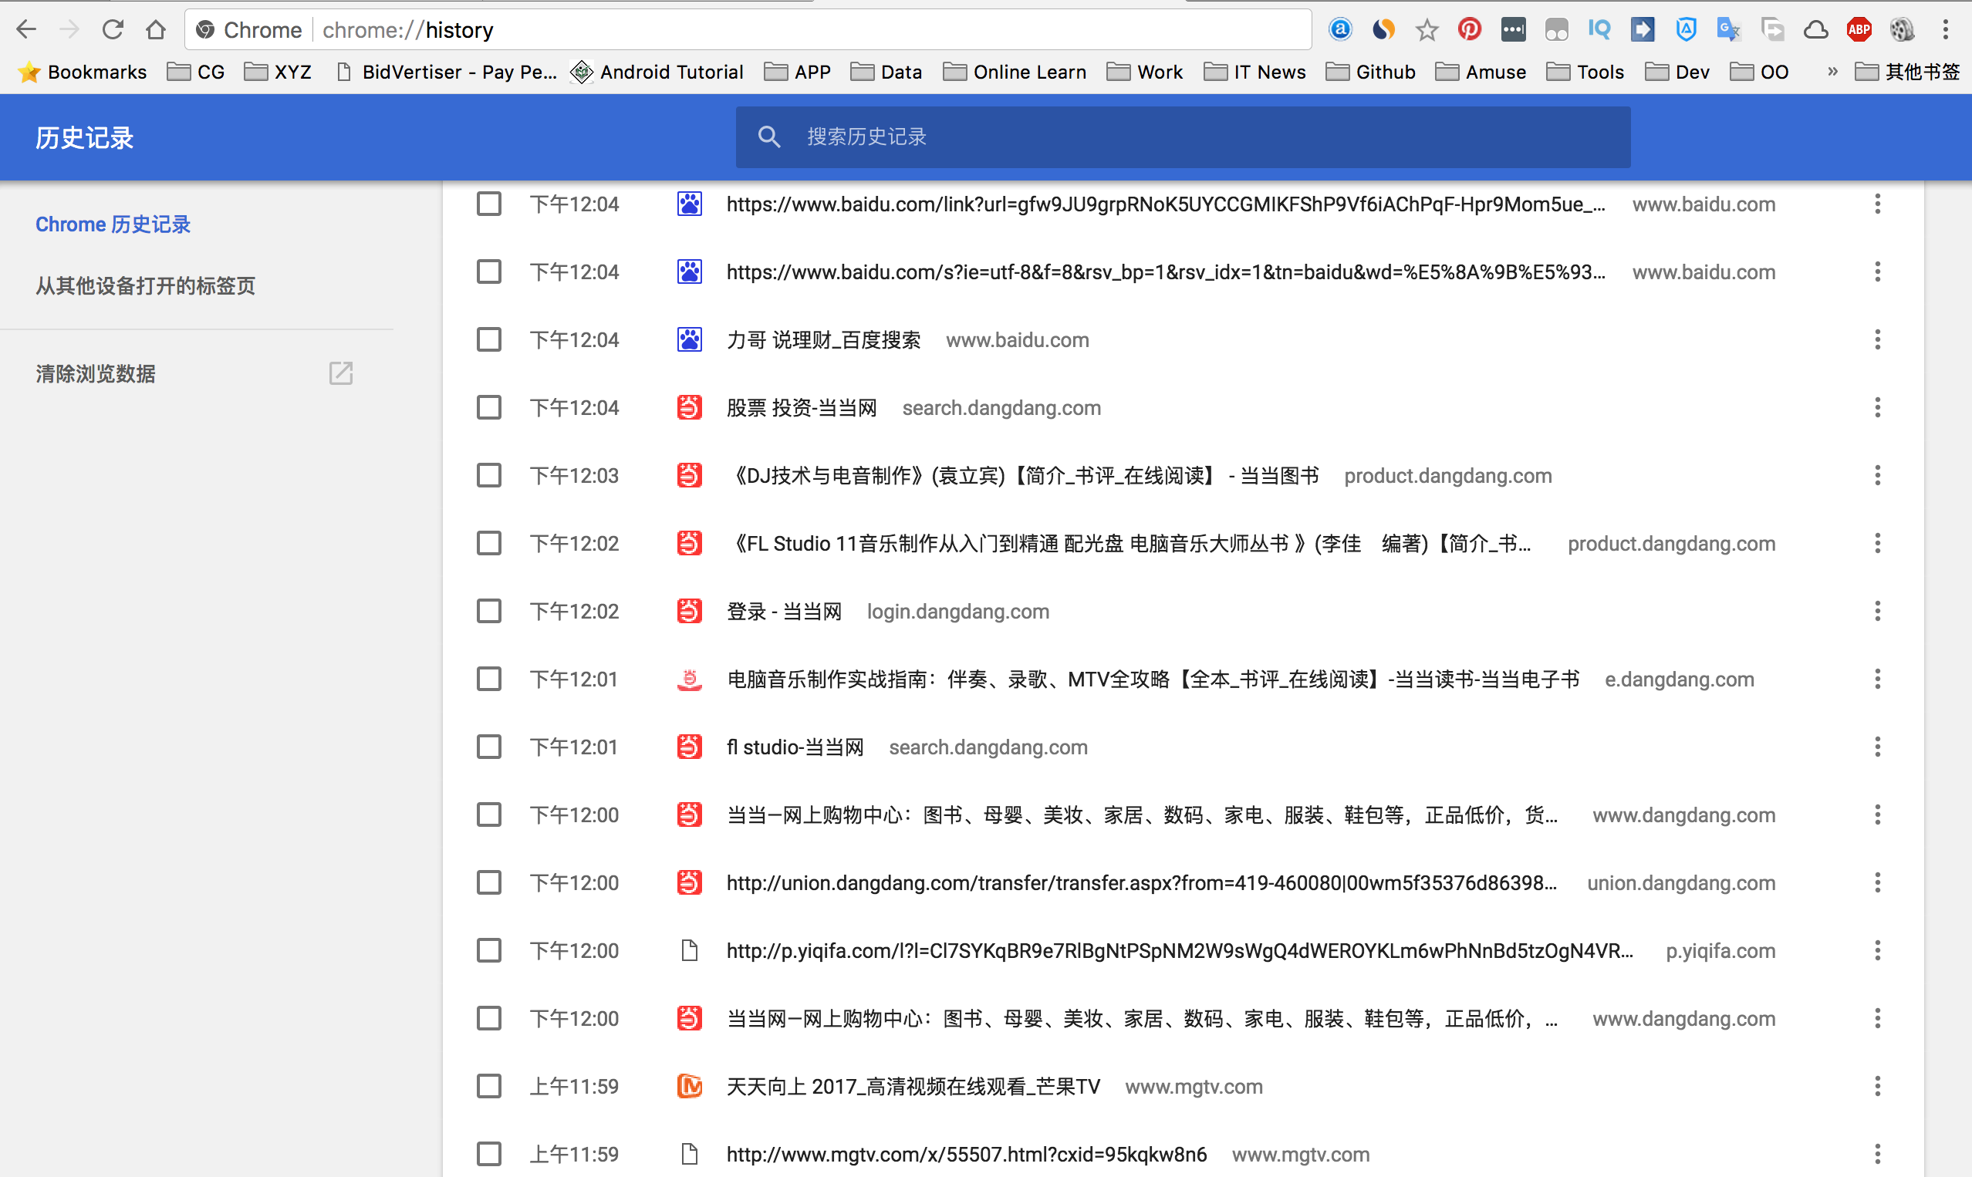1972x1177 pixels.
Task: Open the 天天向上 2017 芒果TV link
Action: pos(913,1086)
